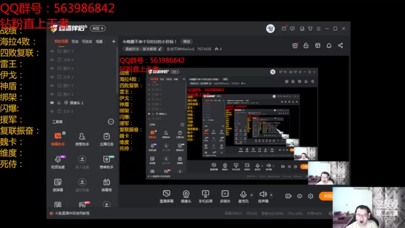Click the webcam thumbnail in preview
405x228 pixels.
point(328,173)
